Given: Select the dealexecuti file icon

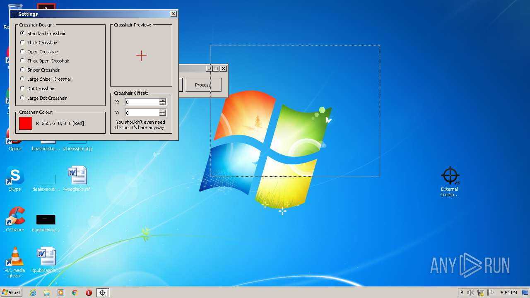Looking at the screenshot, I should (x=46, y=182).
